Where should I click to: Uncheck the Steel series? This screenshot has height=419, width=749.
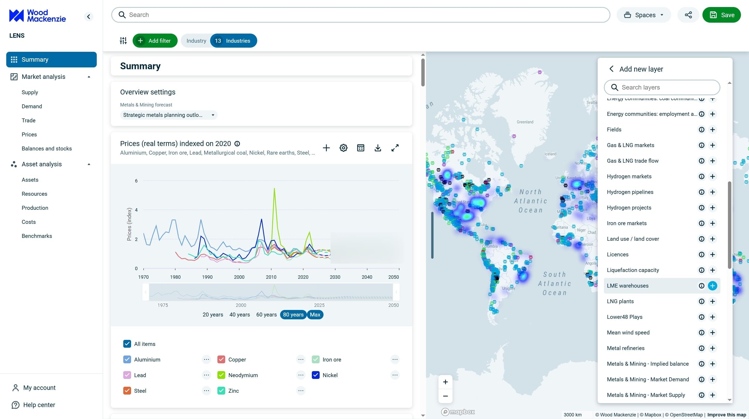coord(127,391)
